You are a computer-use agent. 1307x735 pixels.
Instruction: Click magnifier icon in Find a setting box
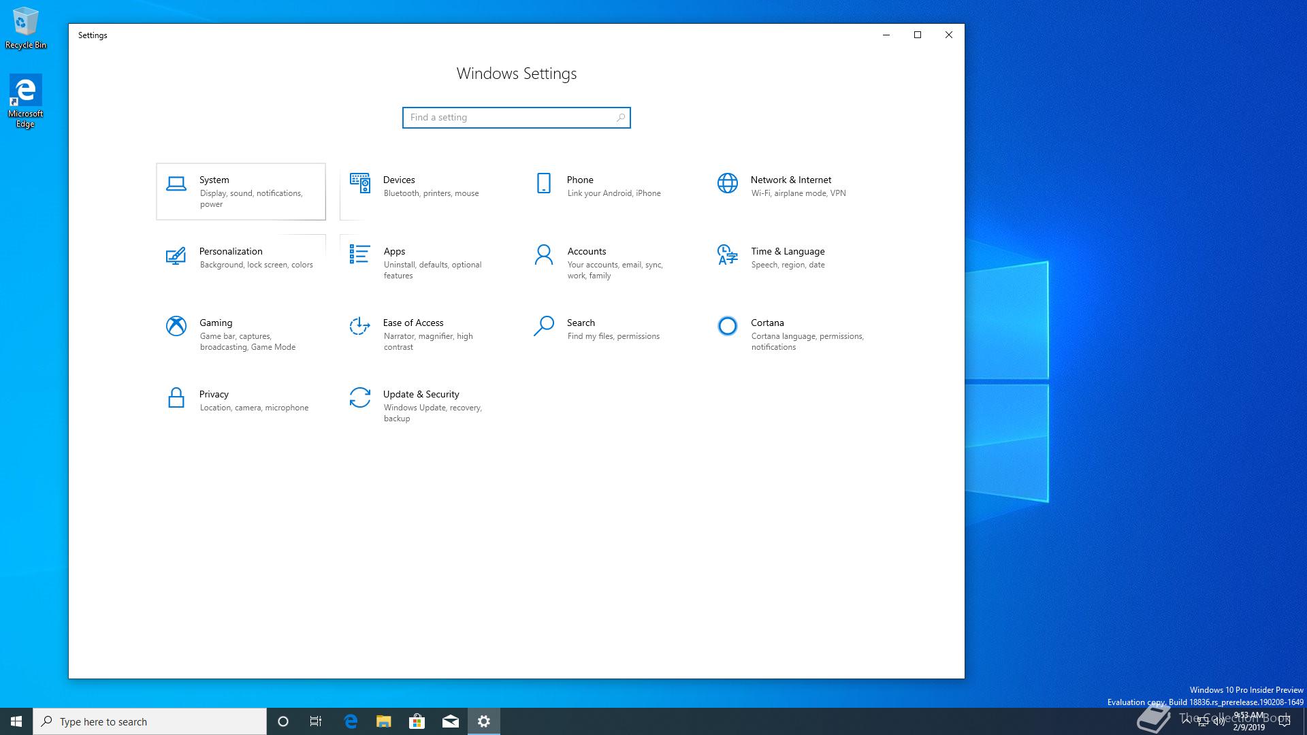(620, 118)
